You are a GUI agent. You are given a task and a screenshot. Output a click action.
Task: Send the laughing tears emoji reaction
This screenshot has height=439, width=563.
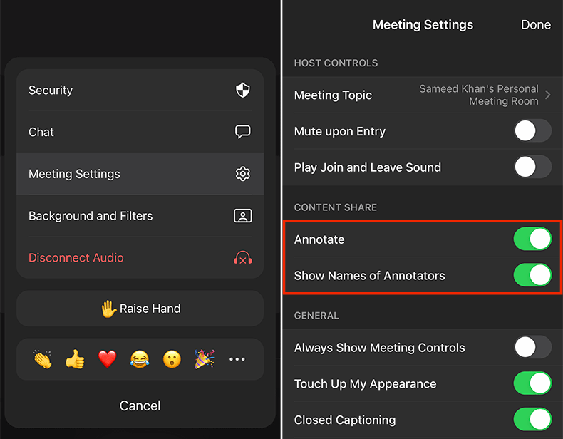(140, 359)
